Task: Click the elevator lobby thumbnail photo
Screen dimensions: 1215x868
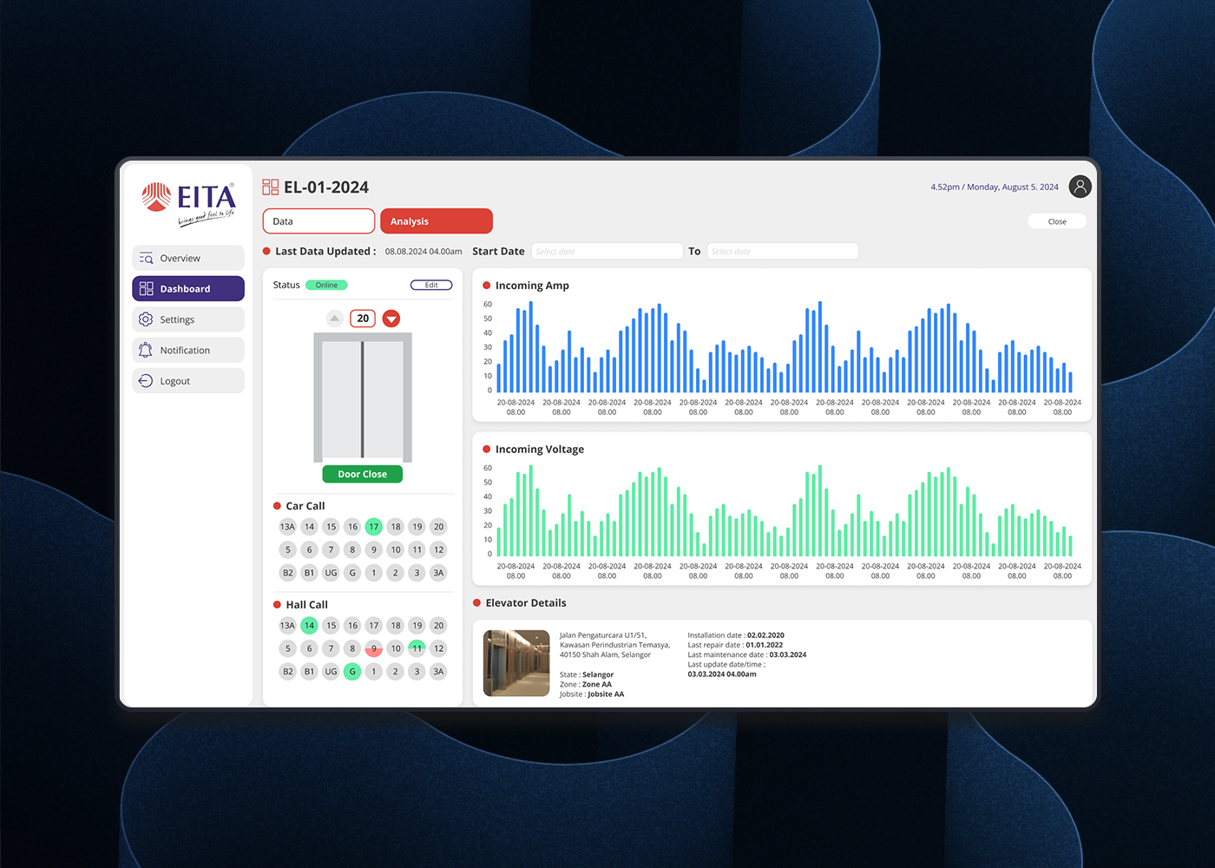Action: coord(516,663)
